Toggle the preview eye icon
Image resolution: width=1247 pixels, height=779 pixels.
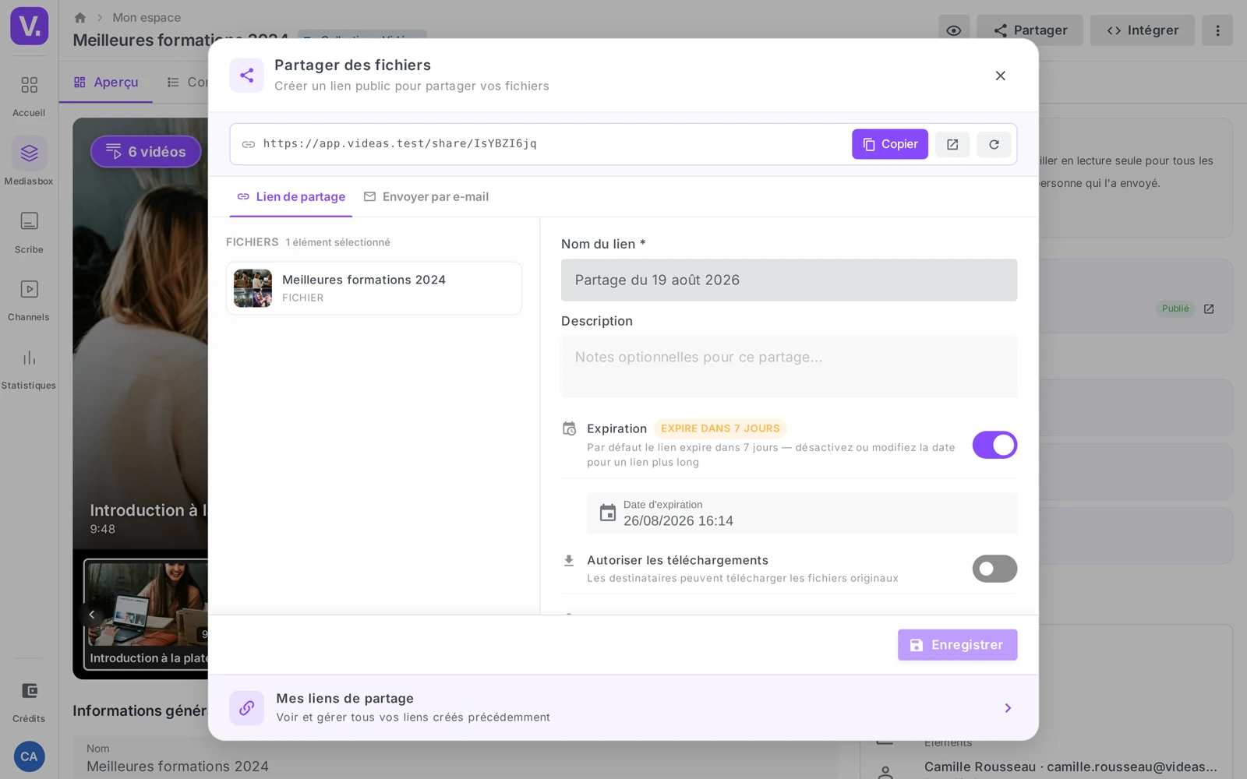(x=953, y=30)
